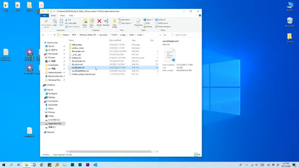Image resolution: width=299 pixels, height=168 pixels.
Task: Open the Recycle Bin desktop icon
Action: point(290,22)
